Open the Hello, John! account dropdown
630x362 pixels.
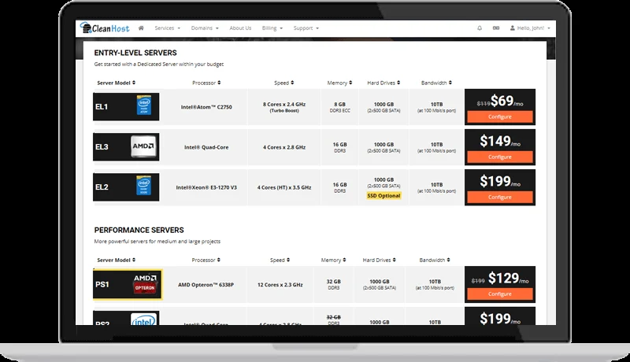pos(530,28)
